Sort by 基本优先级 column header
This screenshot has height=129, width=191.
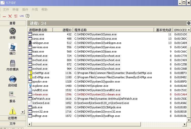pos(163,30)
